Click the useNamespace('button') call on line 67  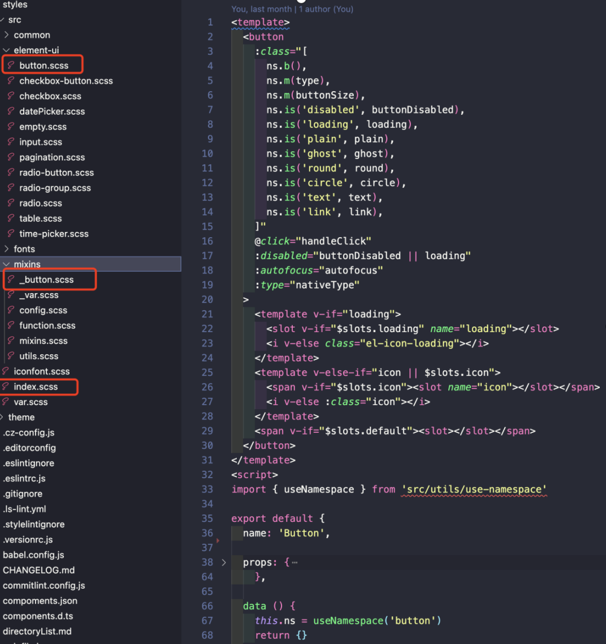point(377,621)
